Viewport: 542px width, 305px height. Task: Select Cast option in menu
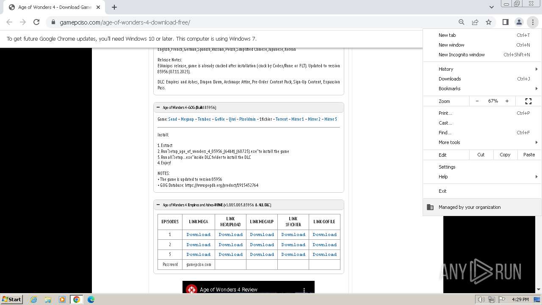[482, 123]
